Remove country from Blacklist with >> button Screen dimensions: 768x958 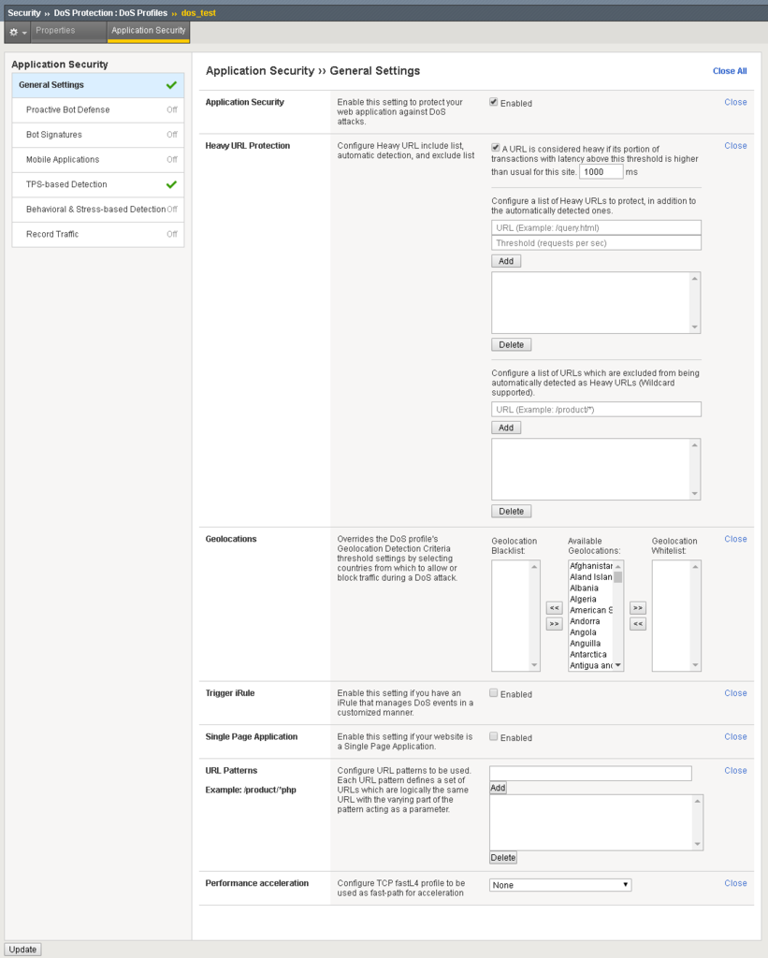point(554,624)
